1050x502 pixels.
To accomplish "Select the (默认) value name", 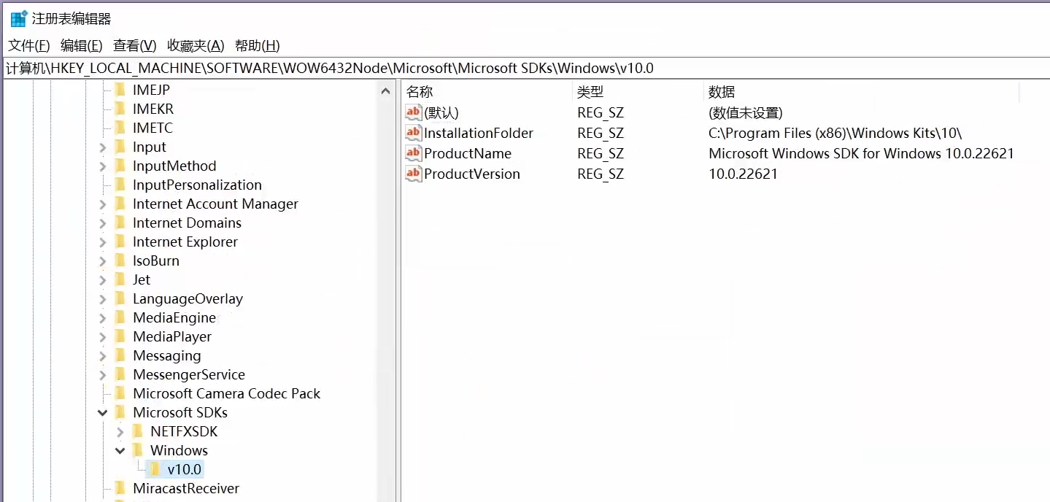I will [x=441, y=112].
